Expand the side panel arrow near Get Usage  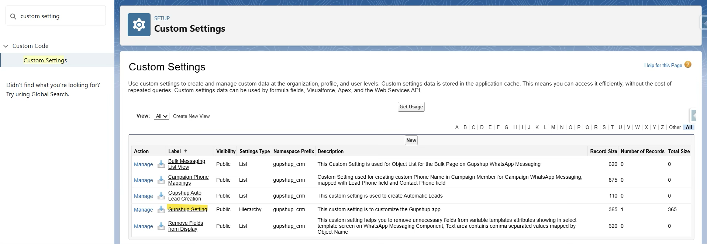pos(693,115)
